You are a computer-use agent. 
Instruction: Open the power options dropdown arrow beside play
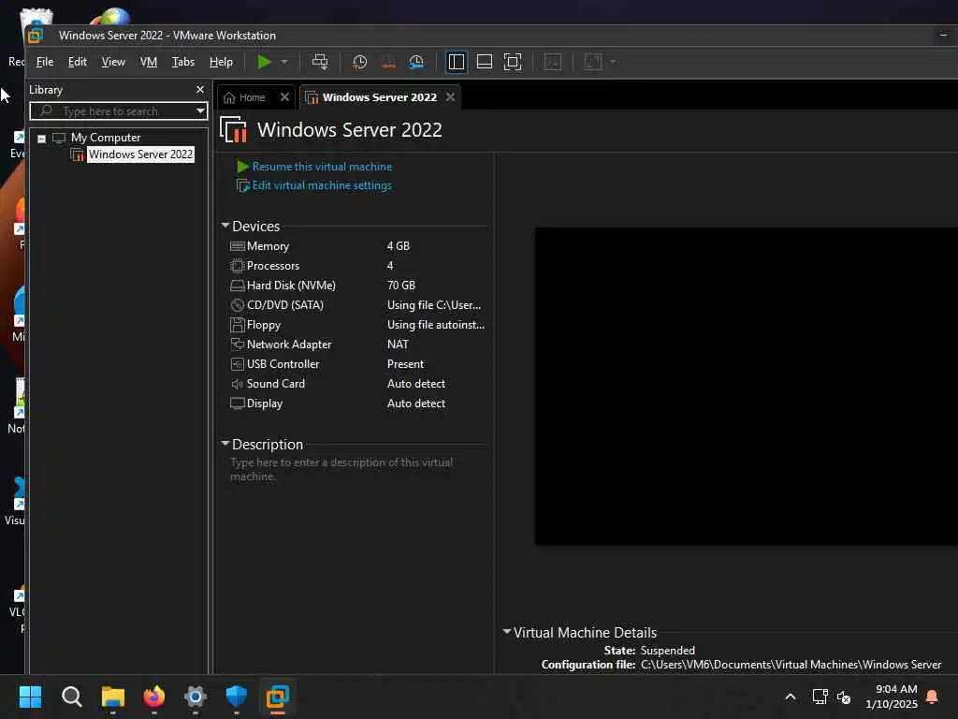(284, 62)
